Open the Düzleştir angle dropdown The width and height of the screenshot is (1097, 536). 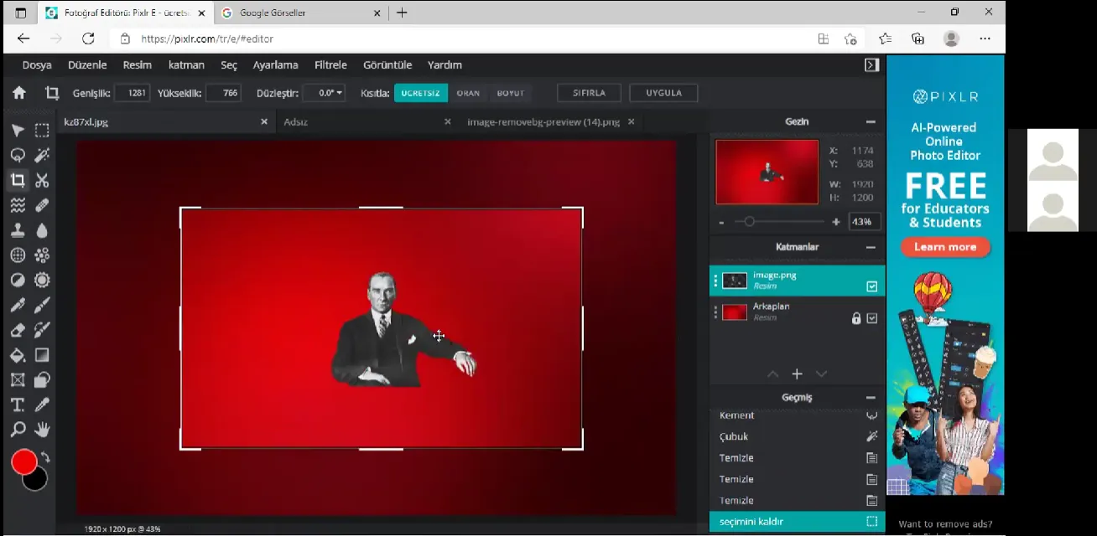click(x=324, y=93)
